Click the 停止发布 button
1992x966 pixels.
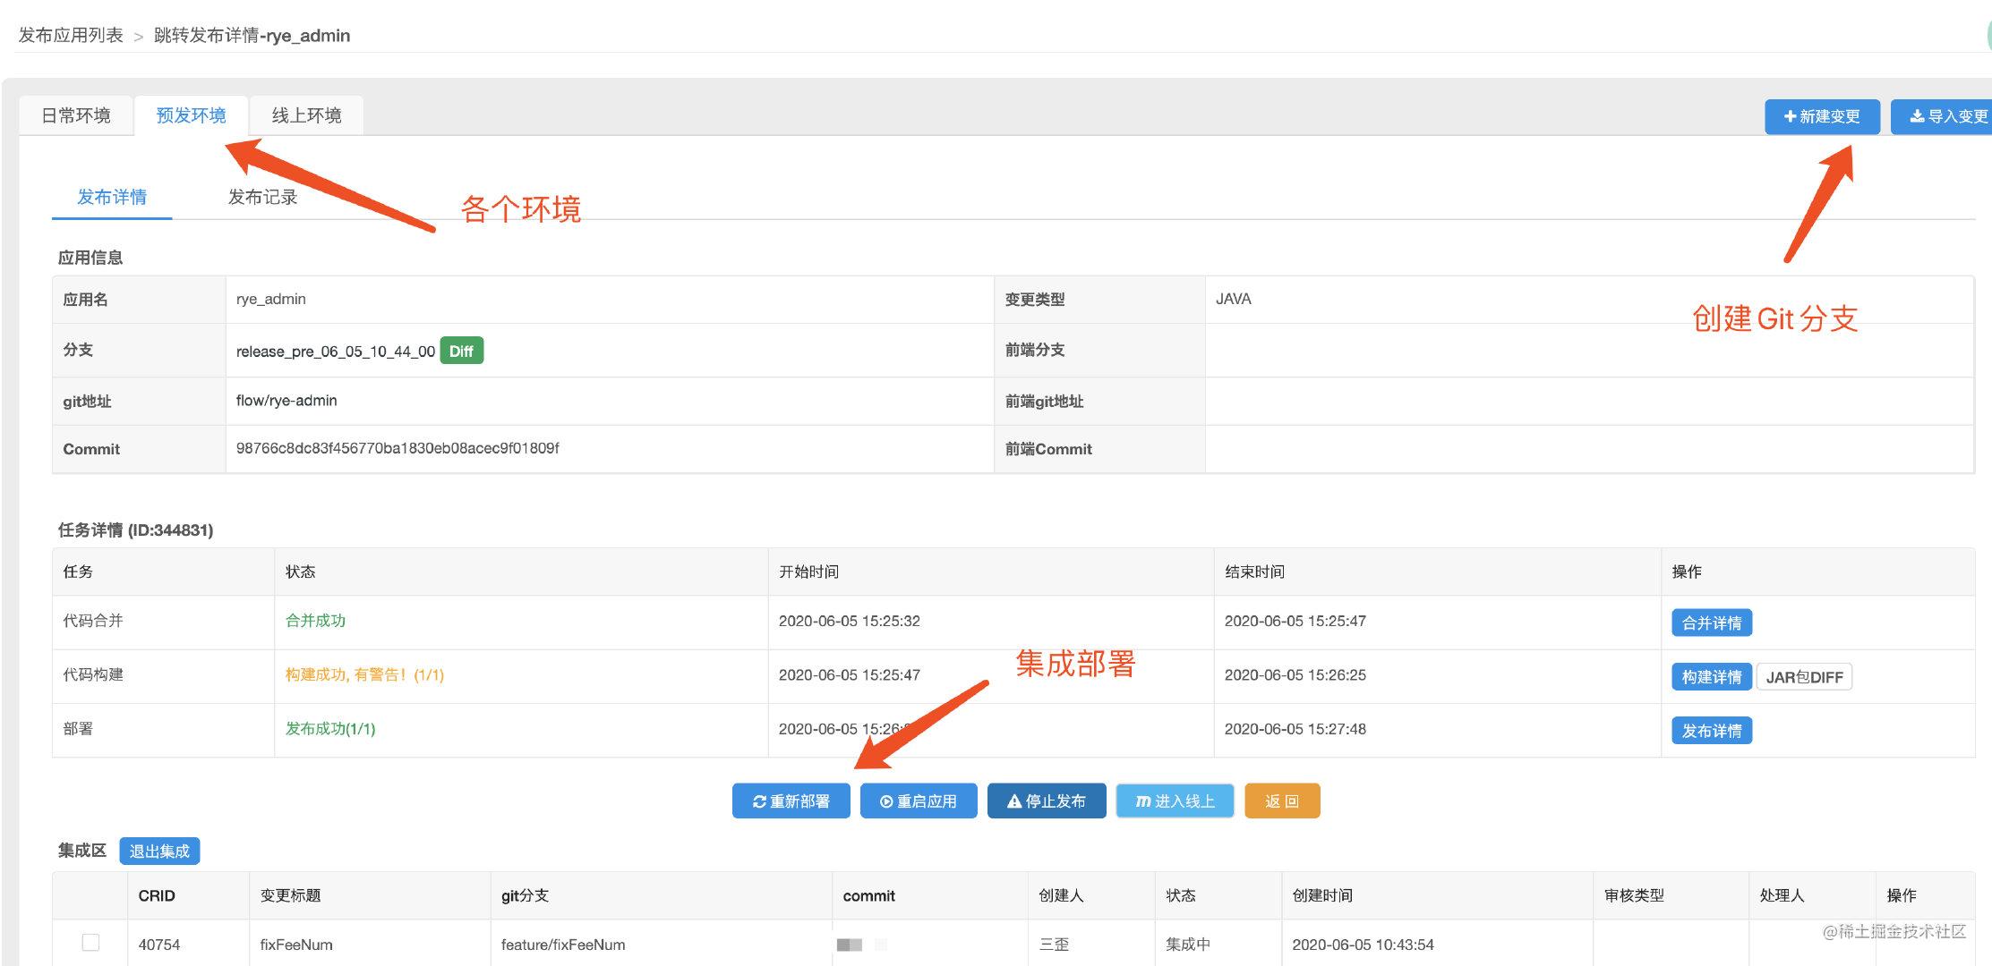pyautogui.click(x=1047, y=801)
